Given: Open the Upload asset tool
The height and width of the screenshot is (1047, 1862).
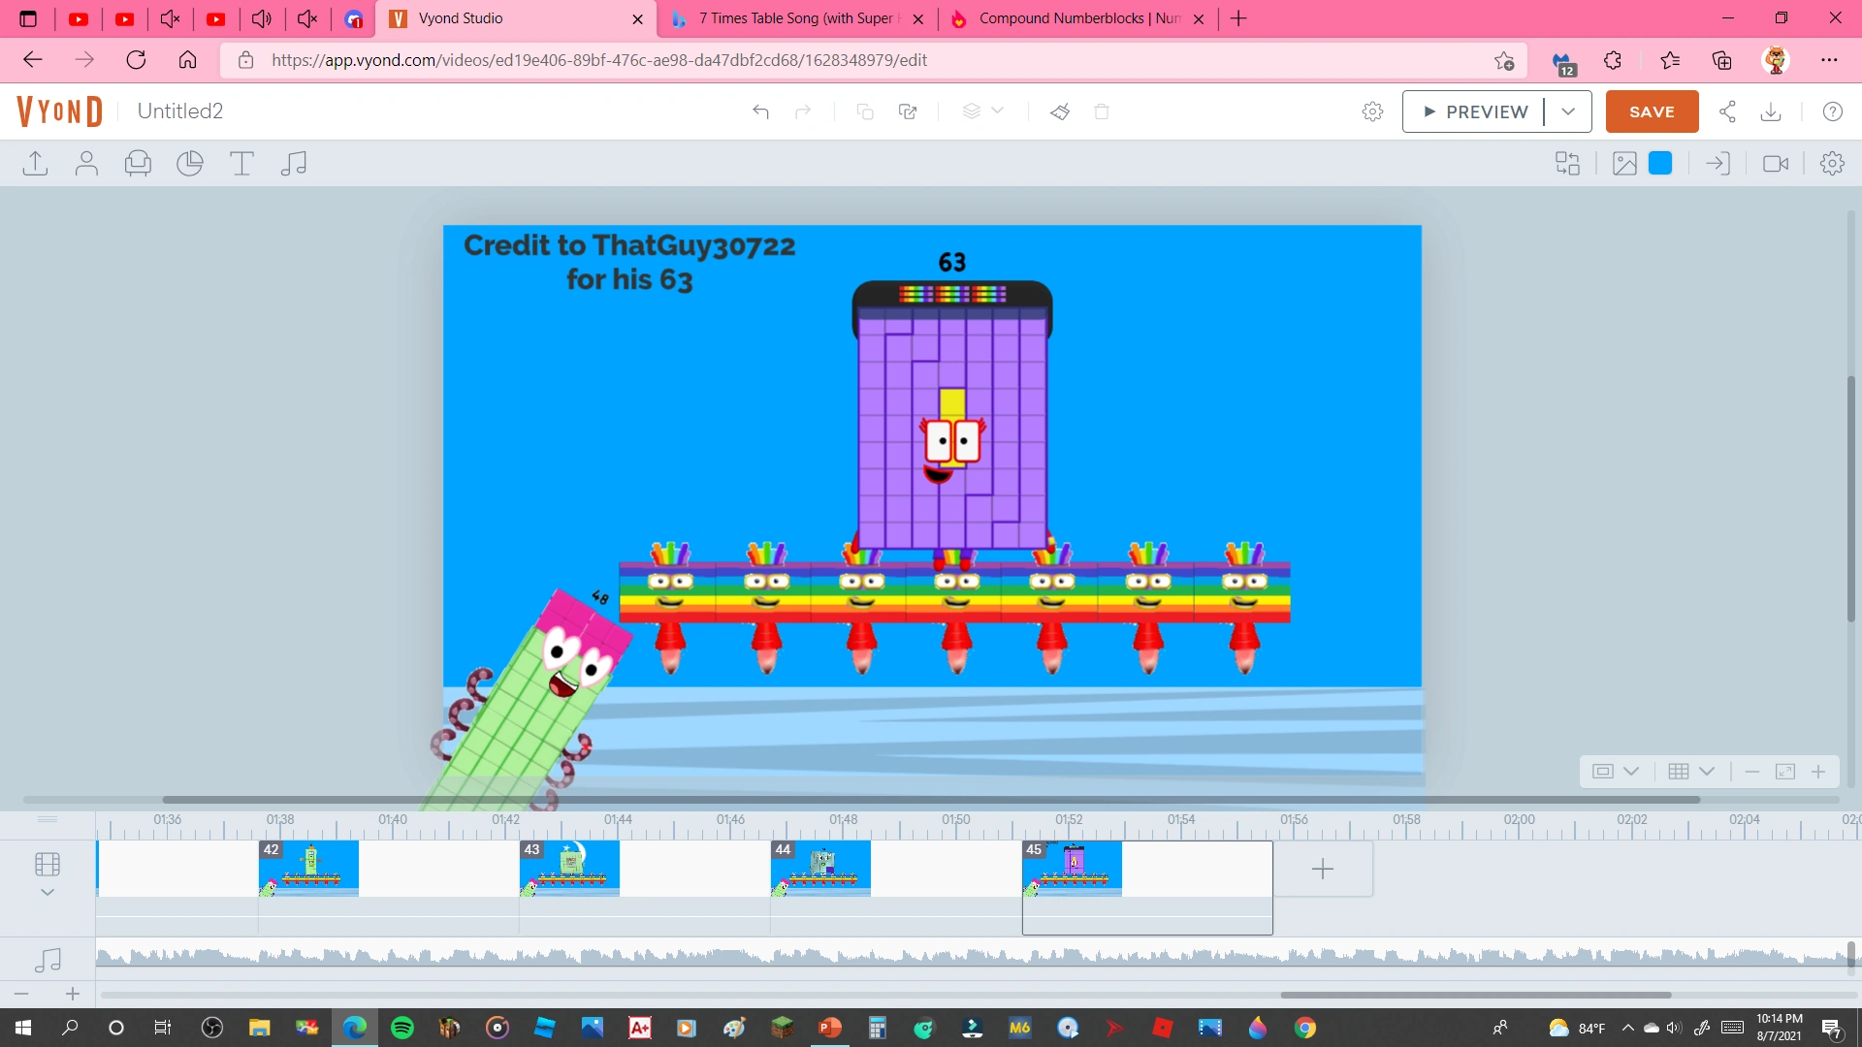Looking at the screenshot, I should tap(35, 164).
